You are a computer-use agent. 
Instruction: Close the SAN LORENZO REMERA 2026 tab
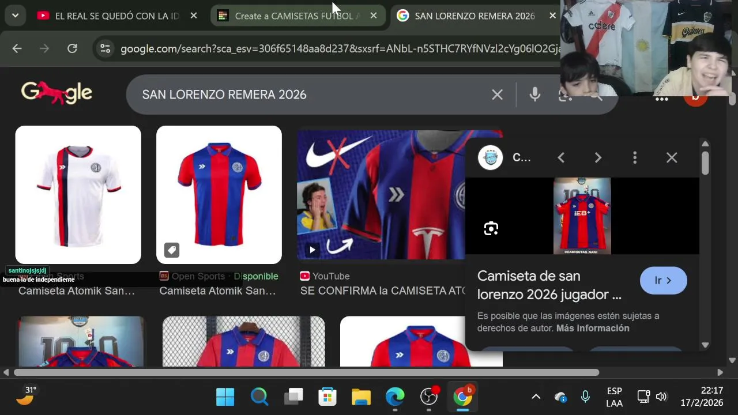(553, 16)
